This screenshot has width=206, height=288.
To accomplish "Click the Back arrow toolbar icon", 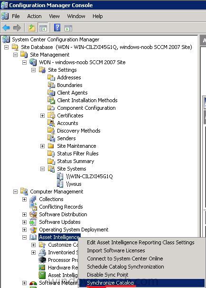I will (x=7, y=28).
